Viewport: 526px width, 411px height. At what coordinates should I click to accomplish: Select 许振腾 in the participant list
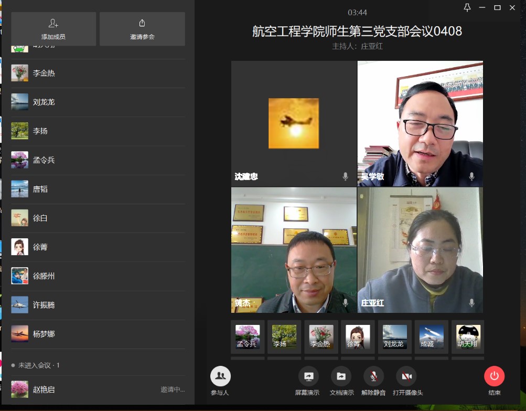pyautogui.click(x=44, y=305)
